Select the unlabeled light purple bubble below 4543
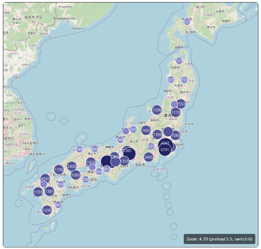Screen dimensions: 261x249 [x=43, y=184]
